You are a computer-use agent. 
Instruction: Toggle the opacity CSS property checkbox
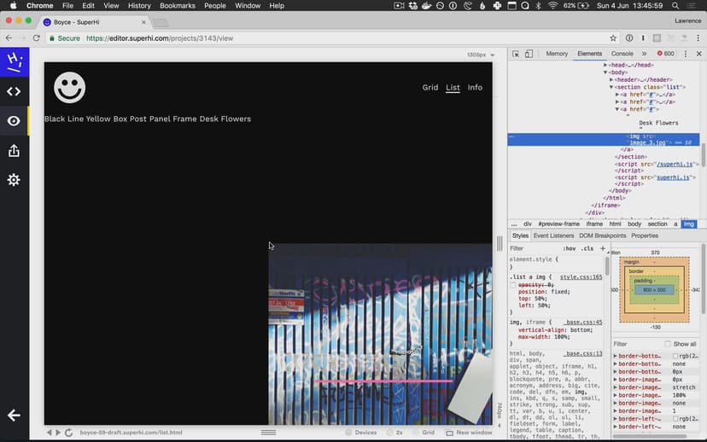point(513,285)
